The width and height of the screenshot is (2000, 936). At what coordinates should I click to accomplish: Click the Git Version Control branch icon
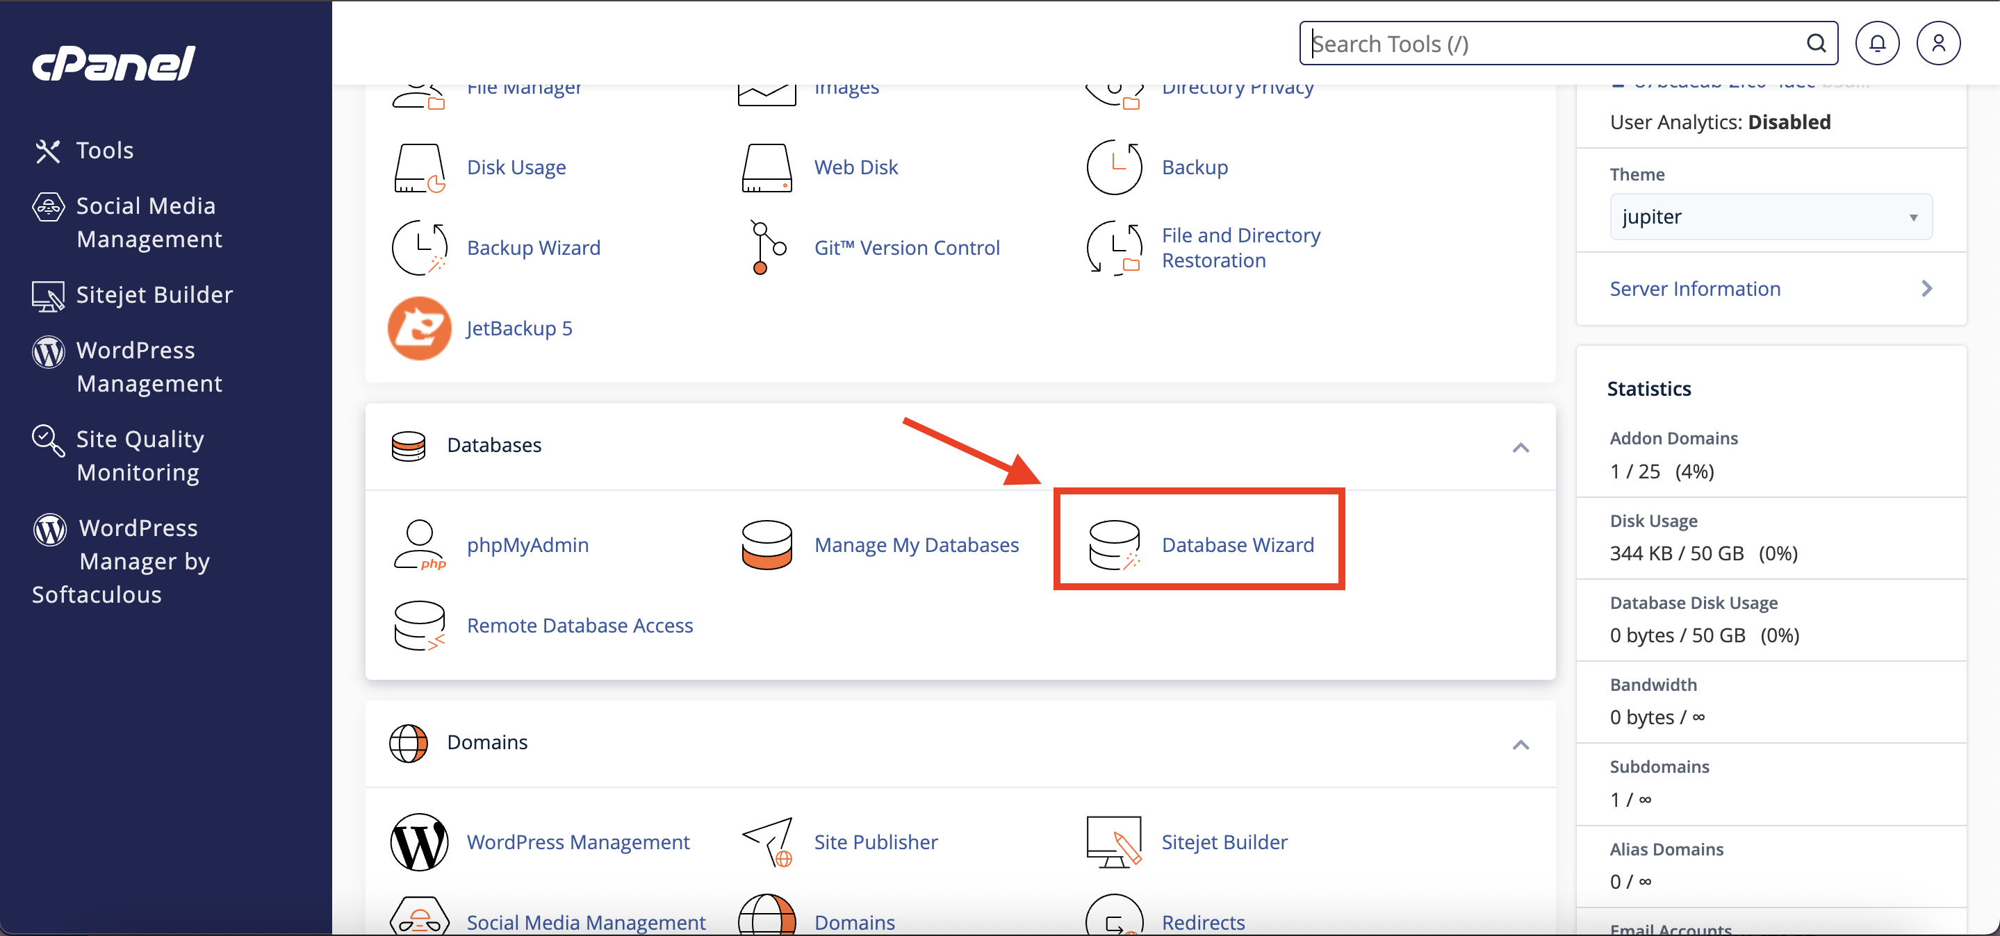pyautogui.click(x=767, y=248)
